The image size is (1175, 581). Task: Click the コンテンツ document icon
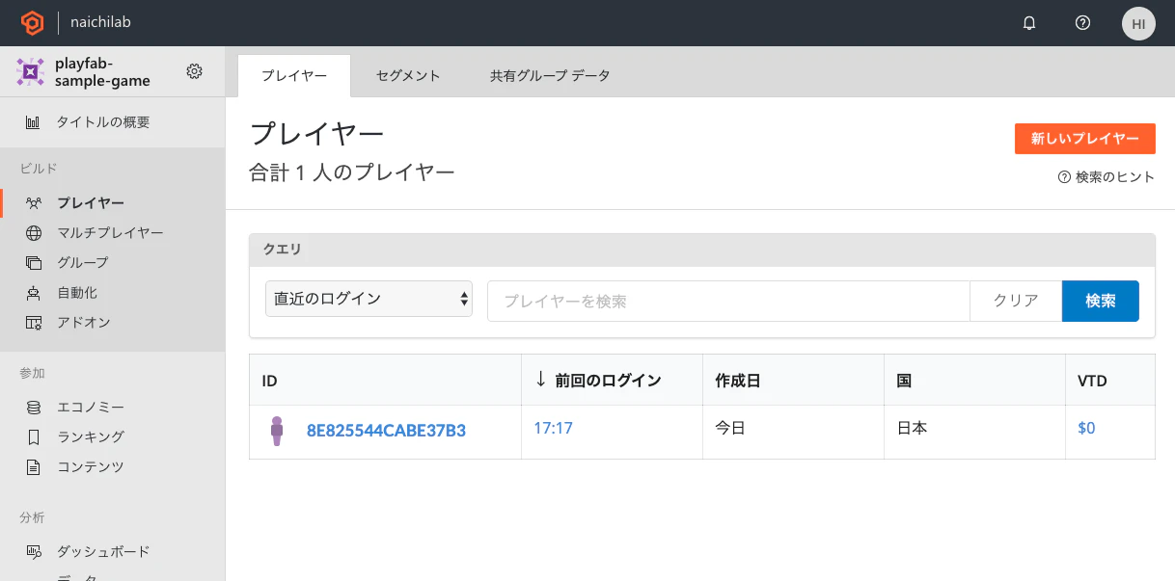(34, 467)
